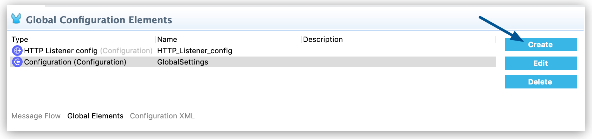592x139 pixels.
Task: Sort by the Name column header
Action: [167, 39]
